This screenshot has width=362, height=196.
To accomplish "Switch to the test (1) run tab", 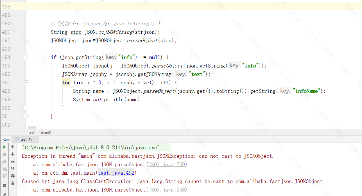I will tap(25, 139).
